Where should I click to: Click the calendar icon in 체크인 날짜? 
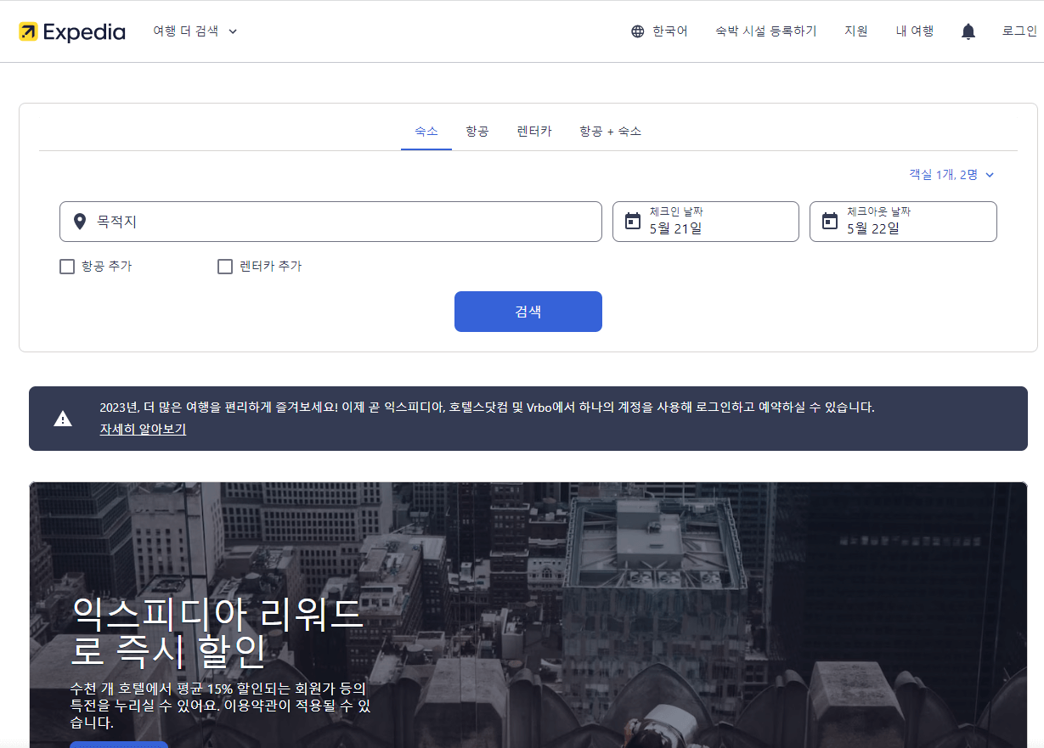click(x=633, y=222)
